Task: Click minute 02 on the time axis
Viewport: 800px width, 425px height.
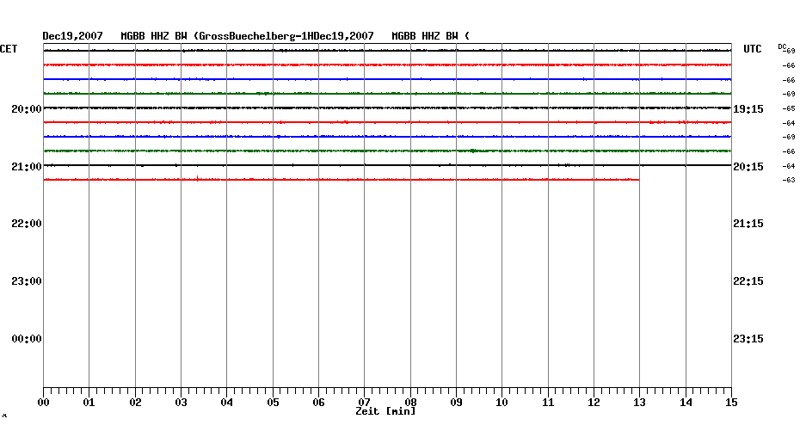Action: tap(135, 402)
